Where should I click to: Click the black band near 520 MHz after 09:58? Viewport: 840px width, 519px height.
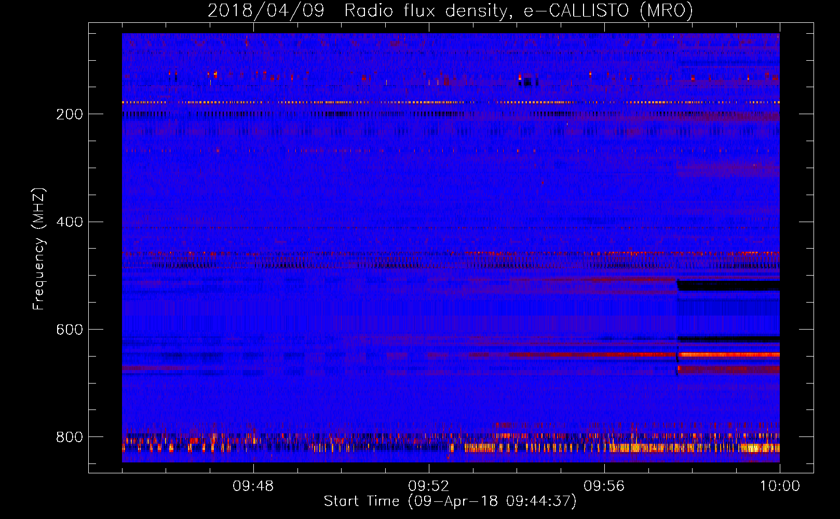(x=728, y=285)
